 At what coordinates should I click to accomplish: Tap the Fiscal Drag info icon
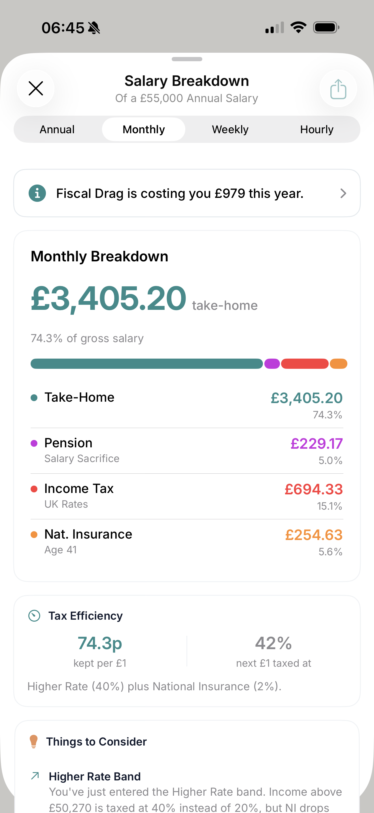tap(37, 193)
